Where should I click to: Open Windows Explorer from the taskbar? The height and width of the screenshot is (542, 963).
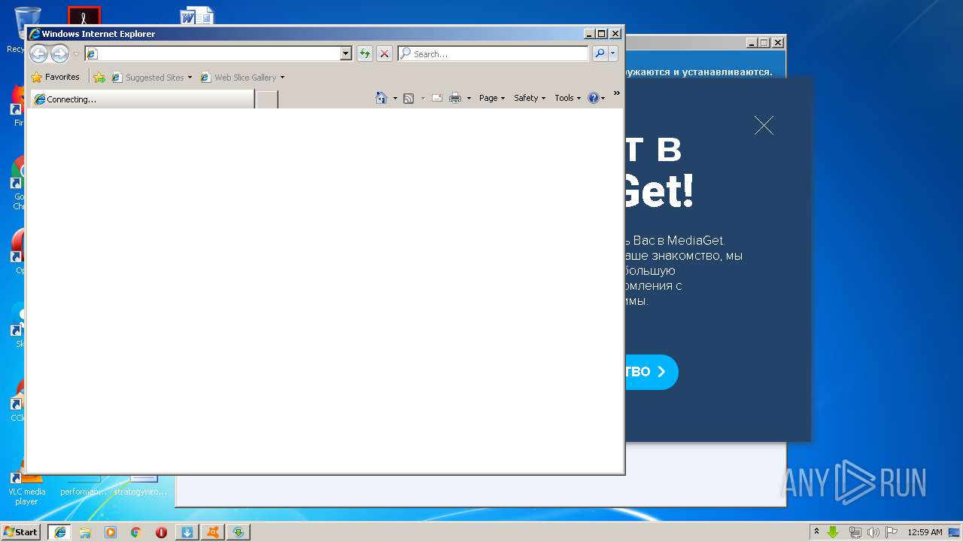(85, 532)
